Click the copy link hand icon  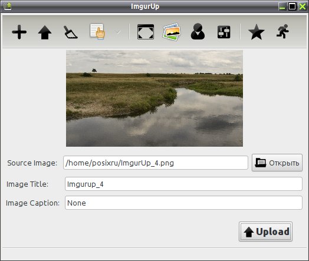pos(97,31)
